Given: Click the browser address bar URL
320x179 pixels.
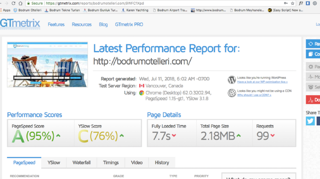Looking at the screenshot, I should pos(95,3).
